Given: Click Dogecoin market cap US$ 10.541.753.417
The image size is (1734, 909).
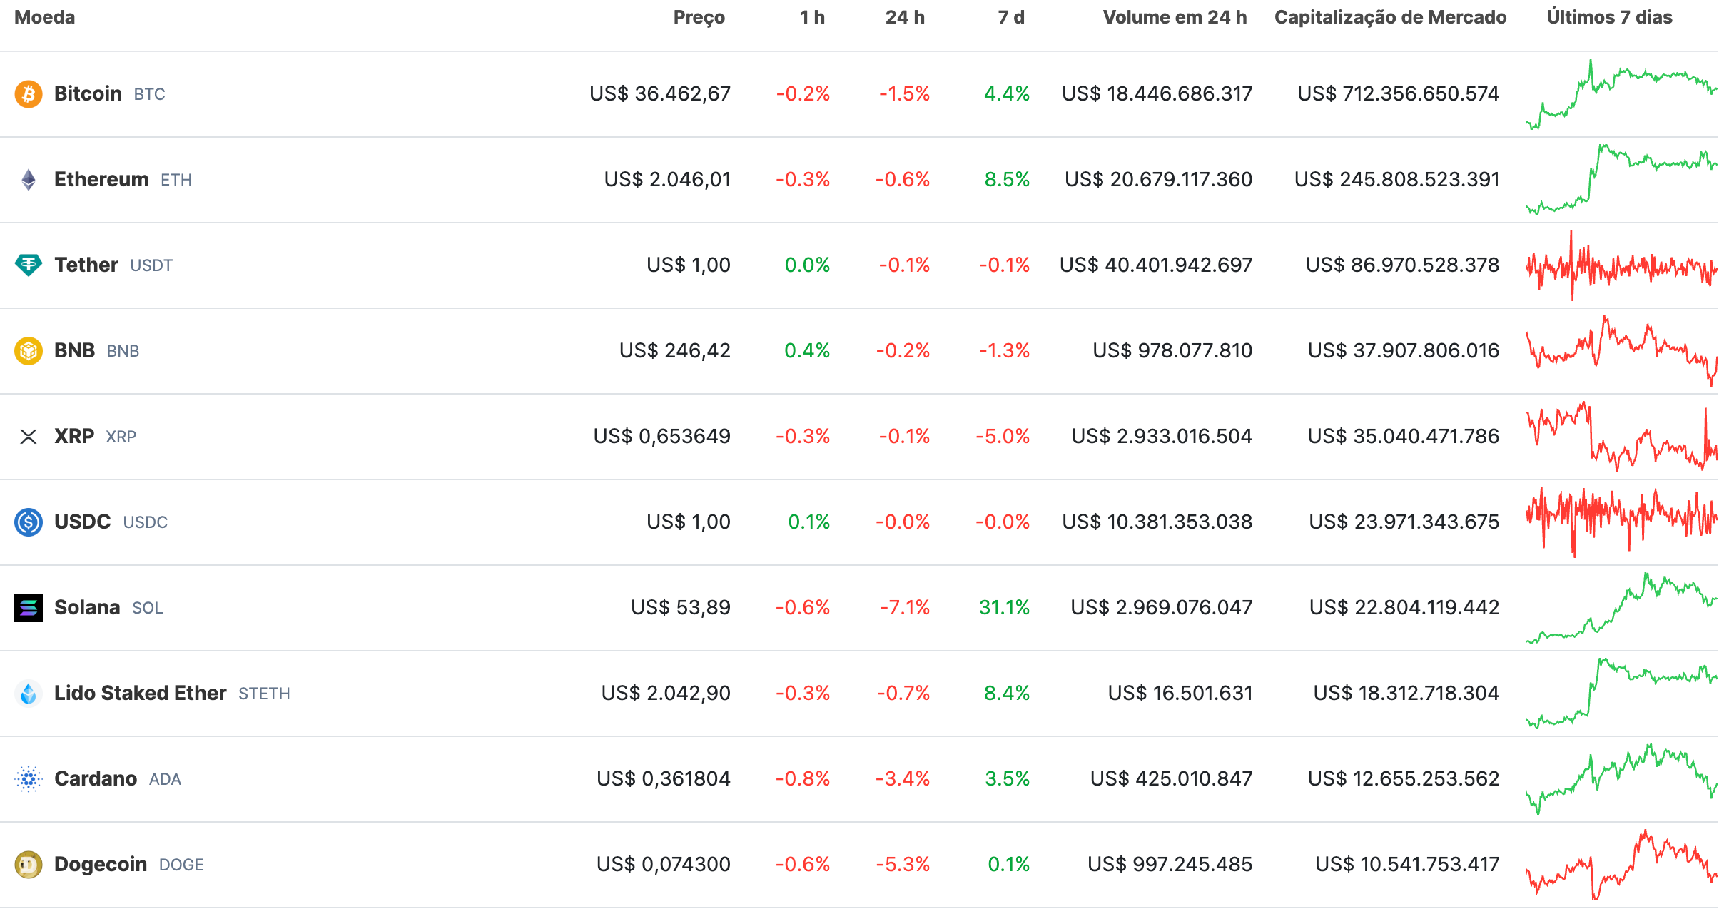Looking at the screenshot, I should 1407,865.
